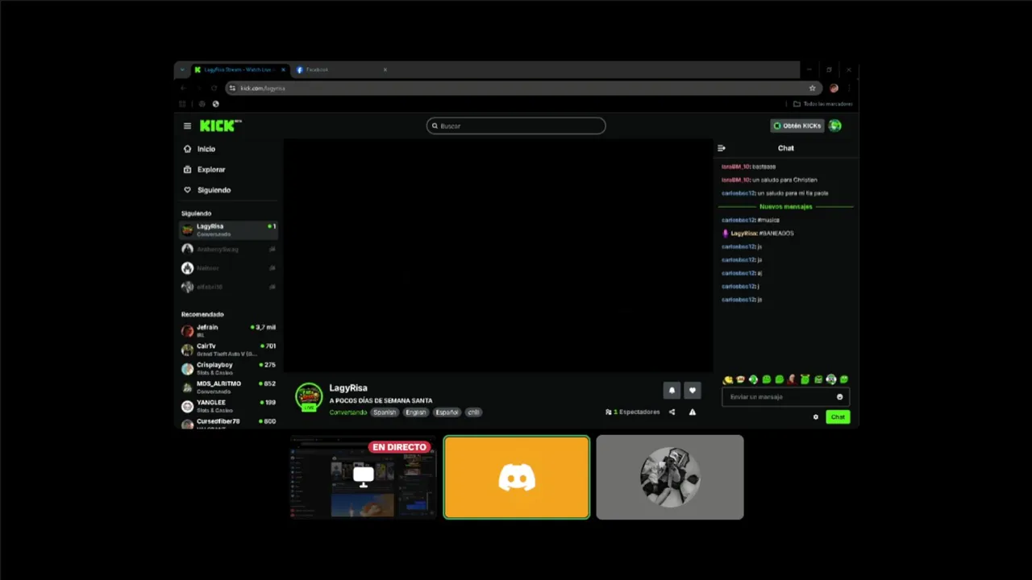Open recommended channel YANGLEE
Viewport: 1032px width, 580px height.
228,406
